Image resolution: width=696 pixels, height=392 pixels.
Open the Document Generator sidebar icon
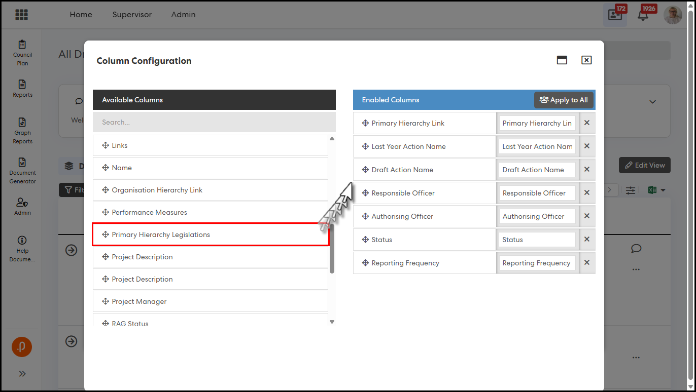(x=22, y=163)
